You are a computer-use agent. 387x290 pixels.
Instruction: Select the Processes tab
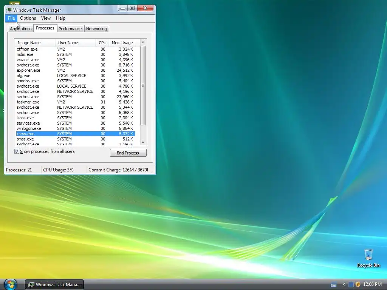[x=45, y=28]
